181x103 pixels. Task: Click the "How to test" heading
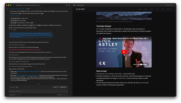(x=101, y=71)
